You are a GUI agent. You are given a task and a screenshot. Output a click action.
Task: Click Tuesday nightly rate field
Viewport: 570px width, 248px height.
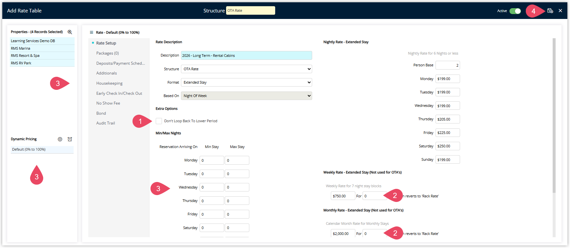[448, 92]
